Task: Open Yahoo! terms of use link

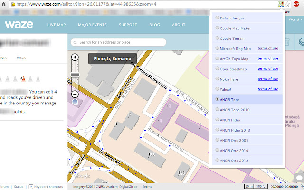Action: point(268,89)
